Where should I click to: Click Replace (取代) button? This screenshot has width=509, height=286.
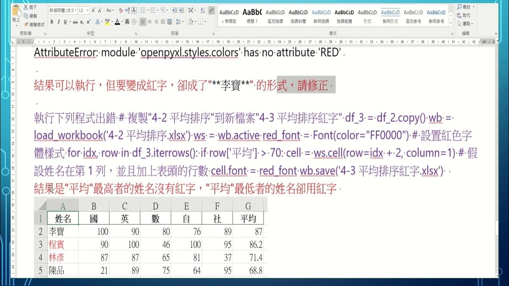tap(464, 15)
